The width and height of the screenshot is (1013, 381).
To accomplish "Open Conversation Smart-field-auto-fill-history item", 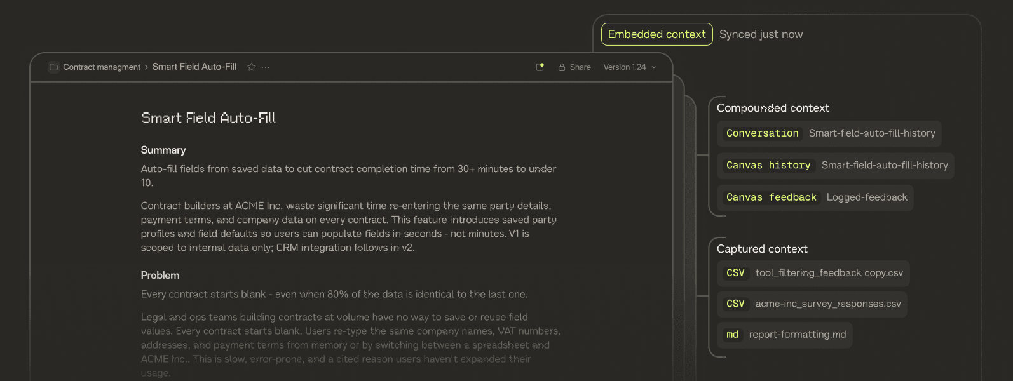I will point(829,133).
